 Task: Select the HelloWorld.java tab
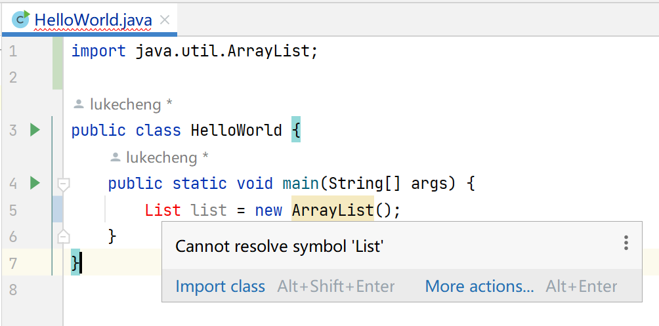click(x=93, y=20)
